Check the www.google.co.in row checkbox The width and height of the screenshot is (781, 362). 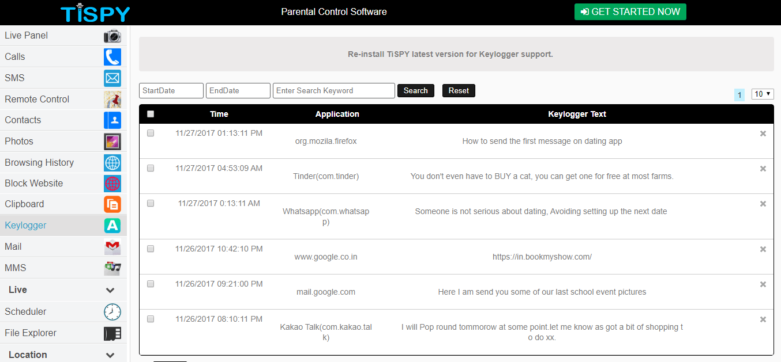point(151,249)
